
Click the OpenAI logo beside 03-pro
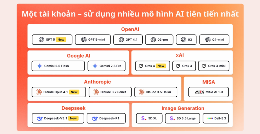pos(153,40)
